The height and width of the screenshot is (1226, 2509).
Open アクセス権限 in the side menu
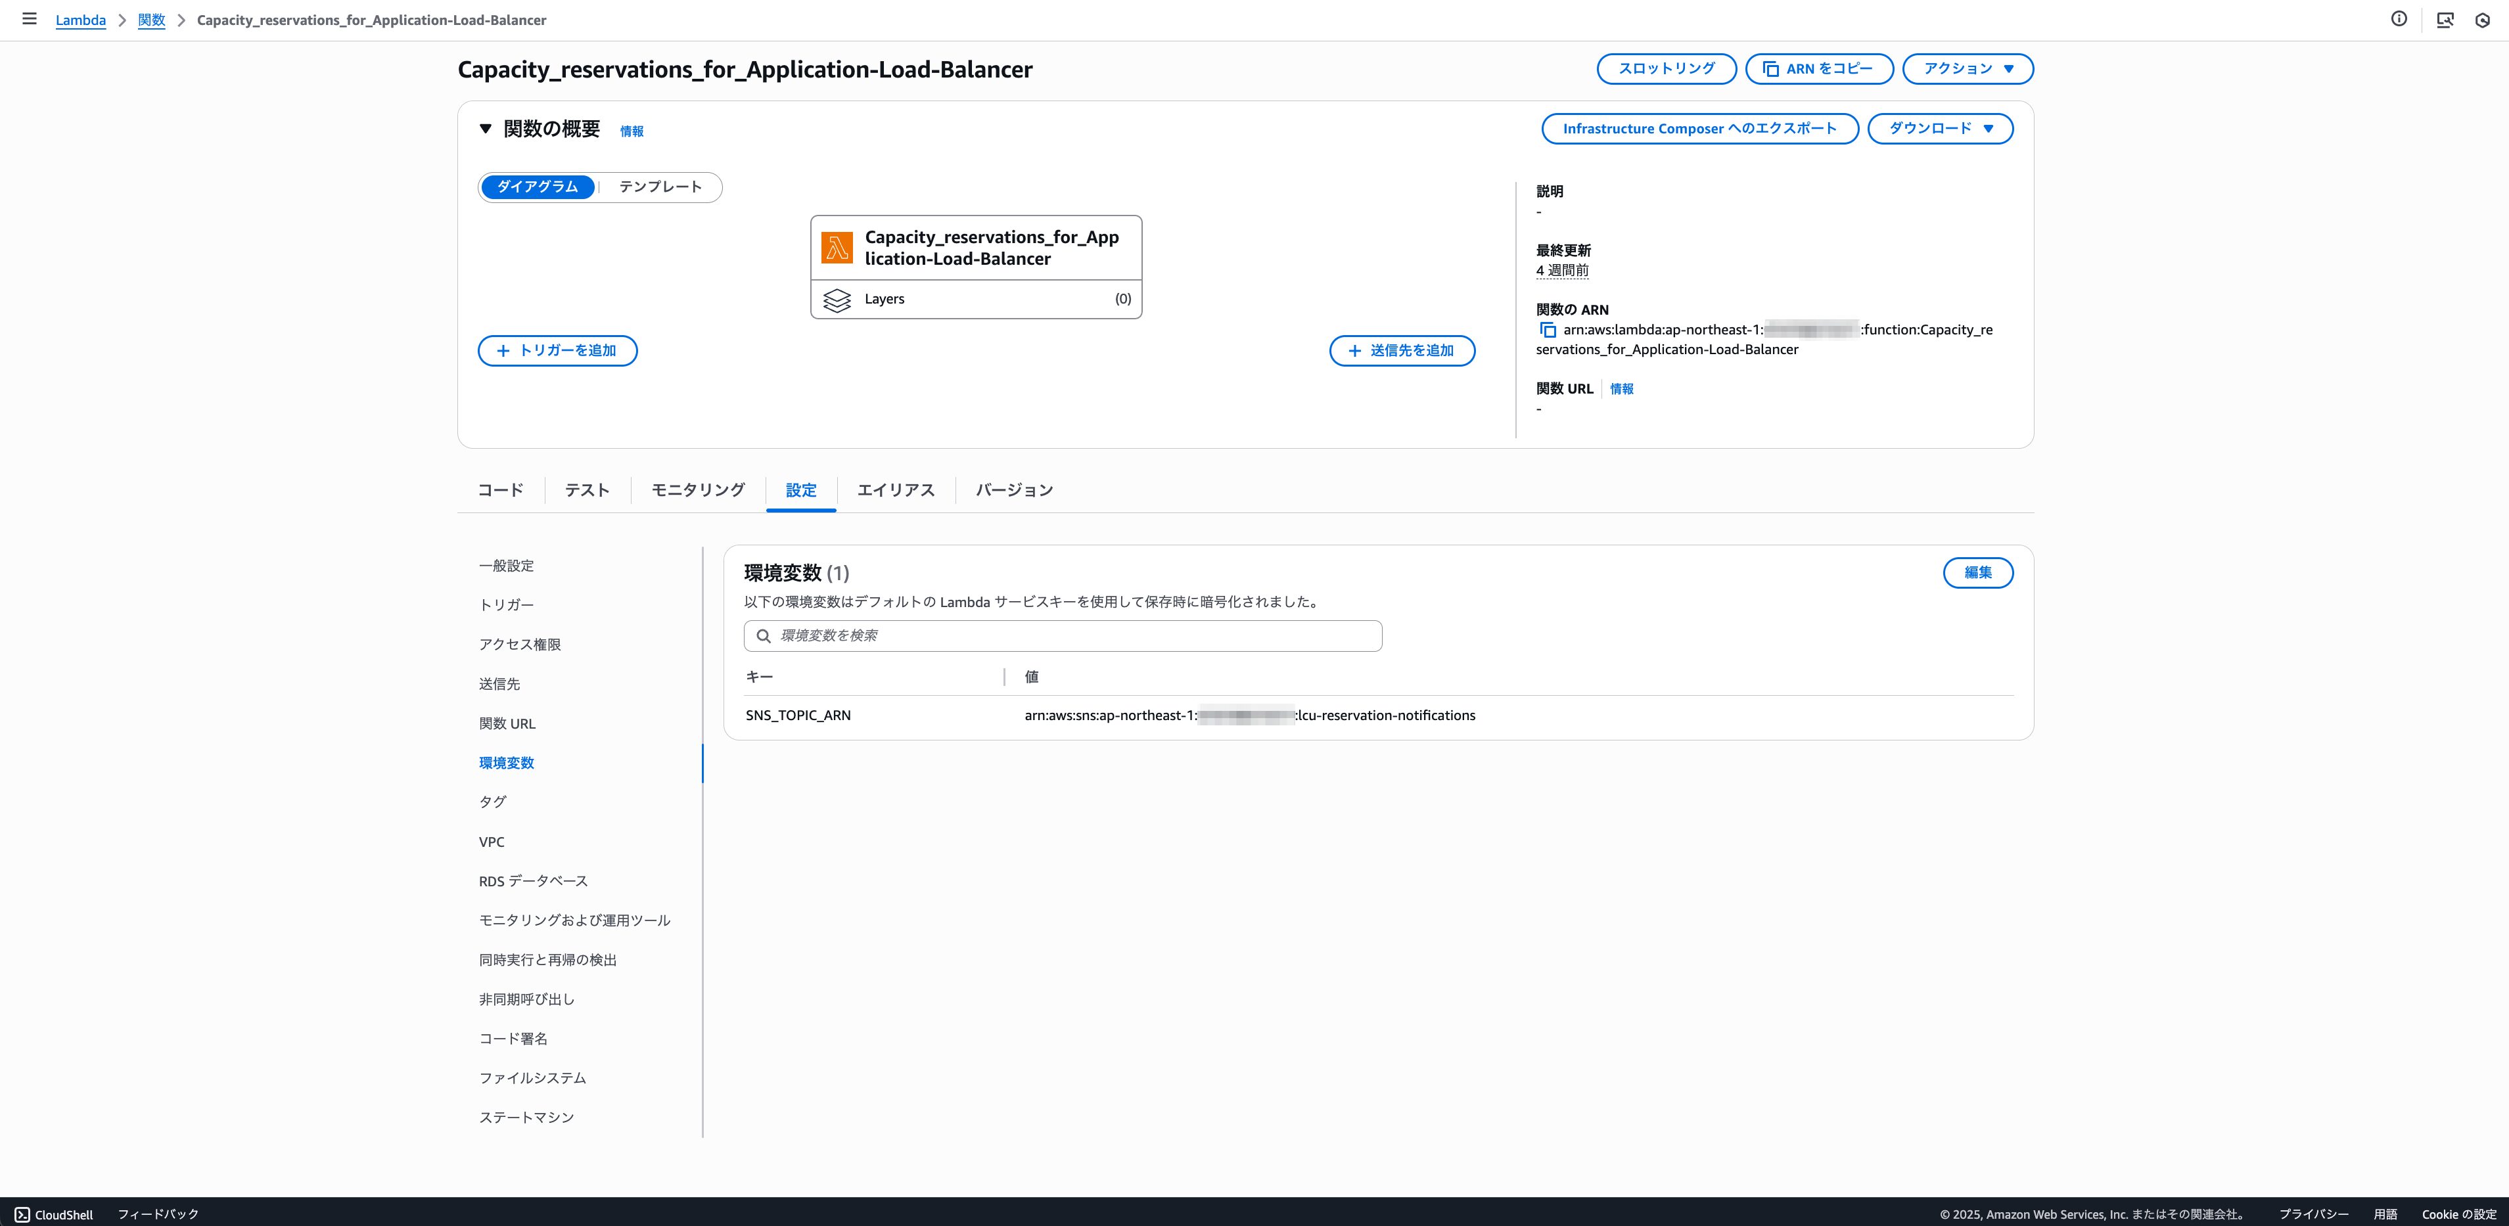click(x=520, y=645)
